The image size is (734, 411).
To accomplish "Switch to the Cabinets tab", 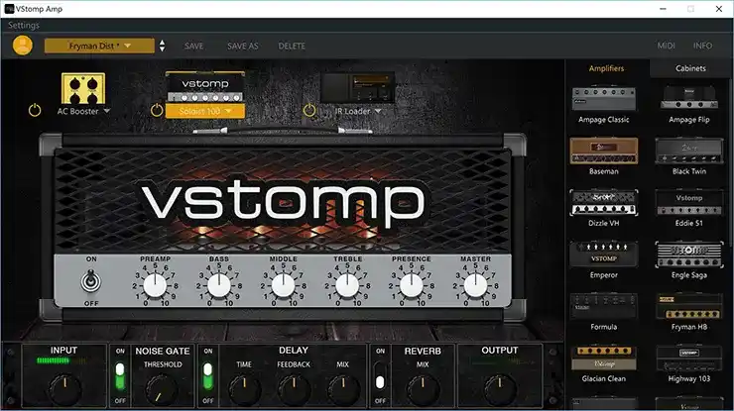I will [x=690, y=68].
